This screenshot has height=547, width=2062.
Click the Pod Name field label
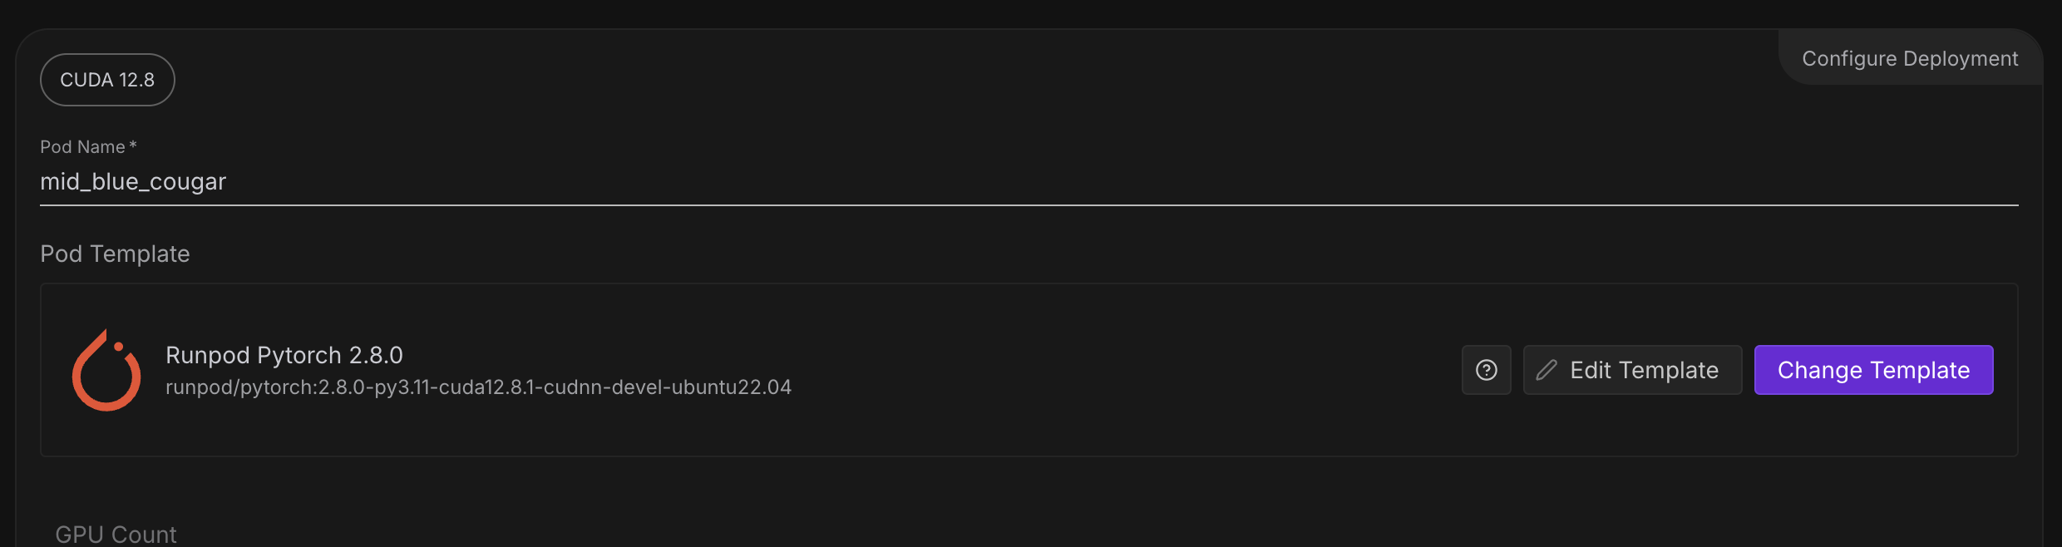pos(82,147)
